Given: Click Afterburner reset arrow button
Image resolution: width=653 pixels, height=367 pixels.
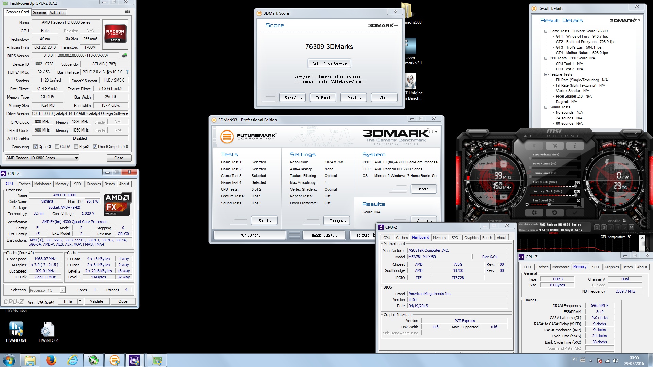Looking at the screenshot, I should [555, 213].
